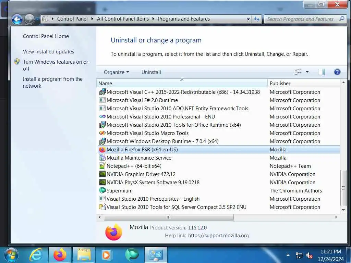Click Notepad++ Team publisher cell
351x263 pixels.
click(x=290, y=166)
